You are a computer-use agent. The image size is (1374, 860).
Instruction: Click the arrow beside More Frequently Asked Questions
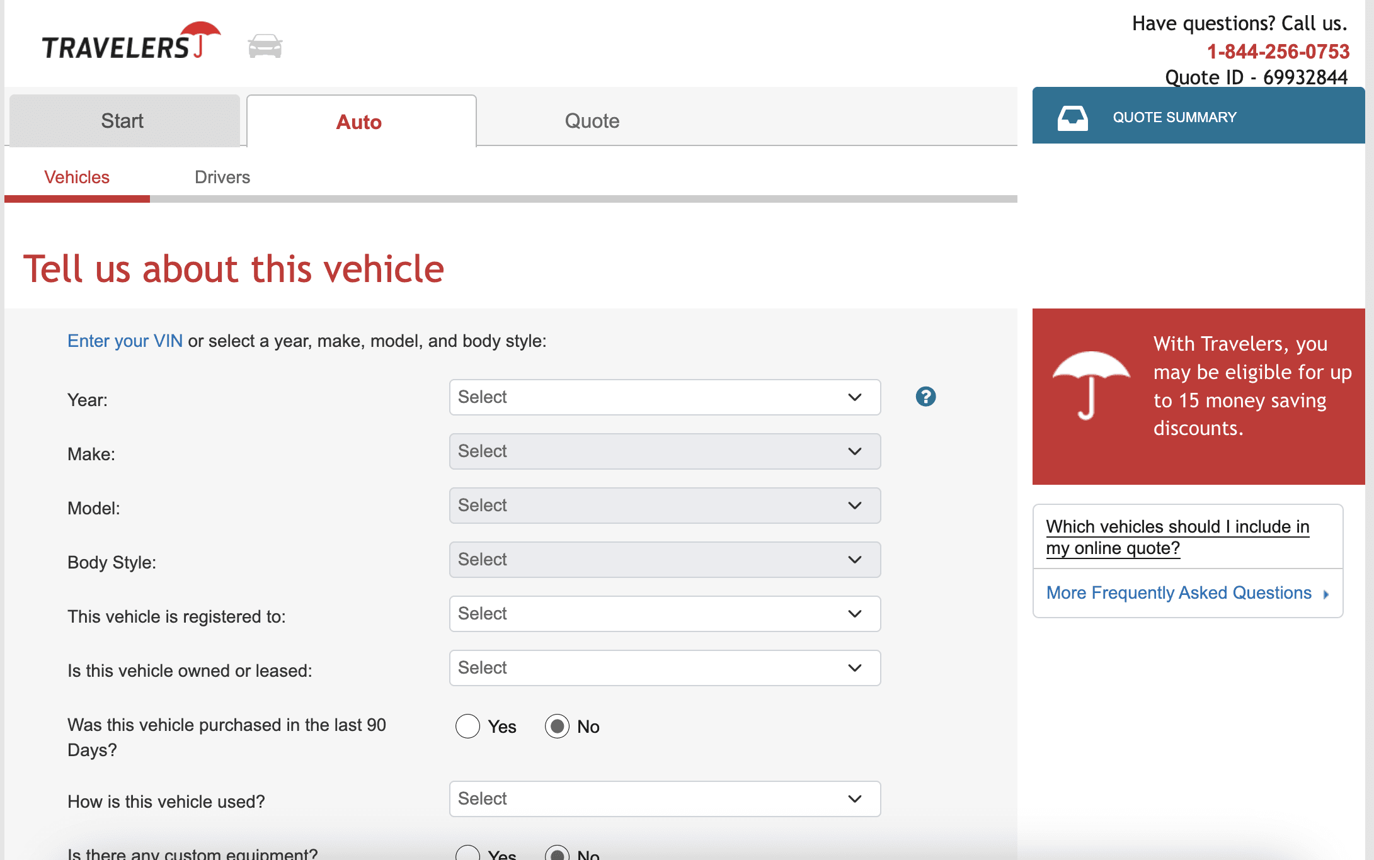(1326, 594)
